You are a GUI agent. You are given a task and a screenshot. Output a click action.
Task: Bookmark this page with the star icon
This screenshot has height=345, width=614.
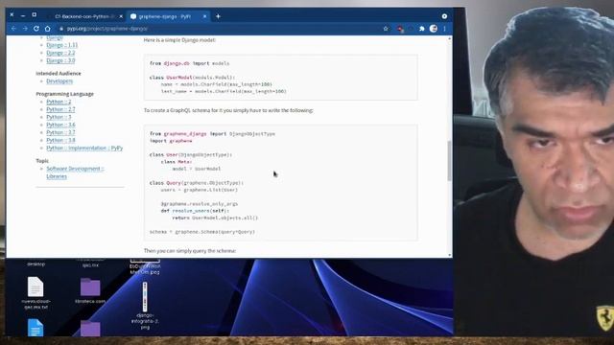pos(386,29)
